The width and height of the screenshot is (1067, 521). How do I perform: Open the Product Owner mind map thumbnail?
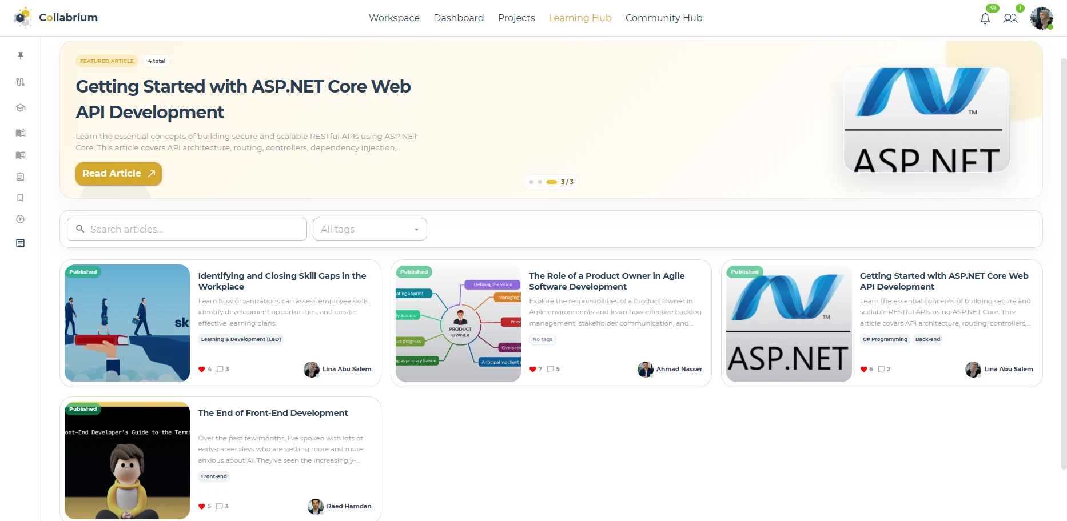tap(458, 323)
